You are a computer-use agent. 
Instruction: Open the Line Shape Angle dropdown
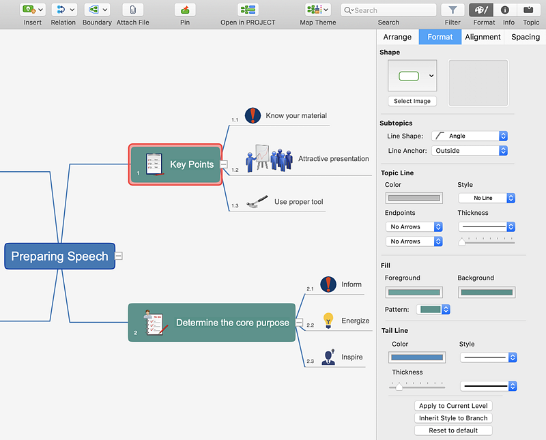click(x=470, y=136)
